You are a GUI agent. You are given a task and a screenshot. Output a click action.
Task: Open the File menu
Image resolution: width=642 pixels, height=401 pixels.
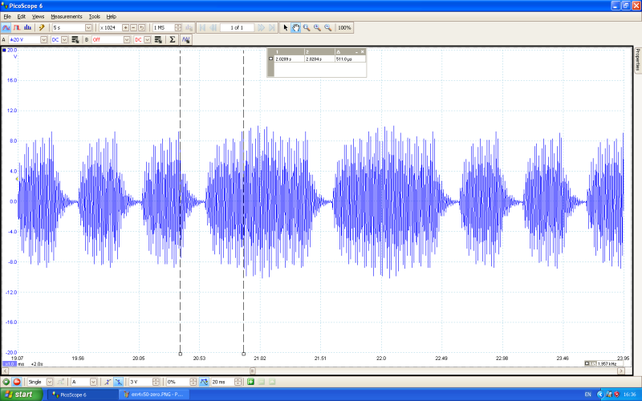point(7,16)
